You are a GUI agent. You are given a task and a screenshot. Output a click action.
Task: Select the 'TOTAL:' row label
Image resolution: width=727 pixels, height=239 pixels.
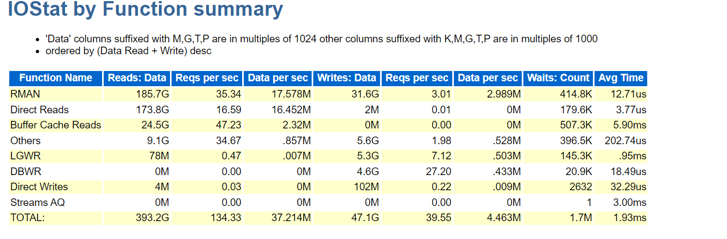28,218
